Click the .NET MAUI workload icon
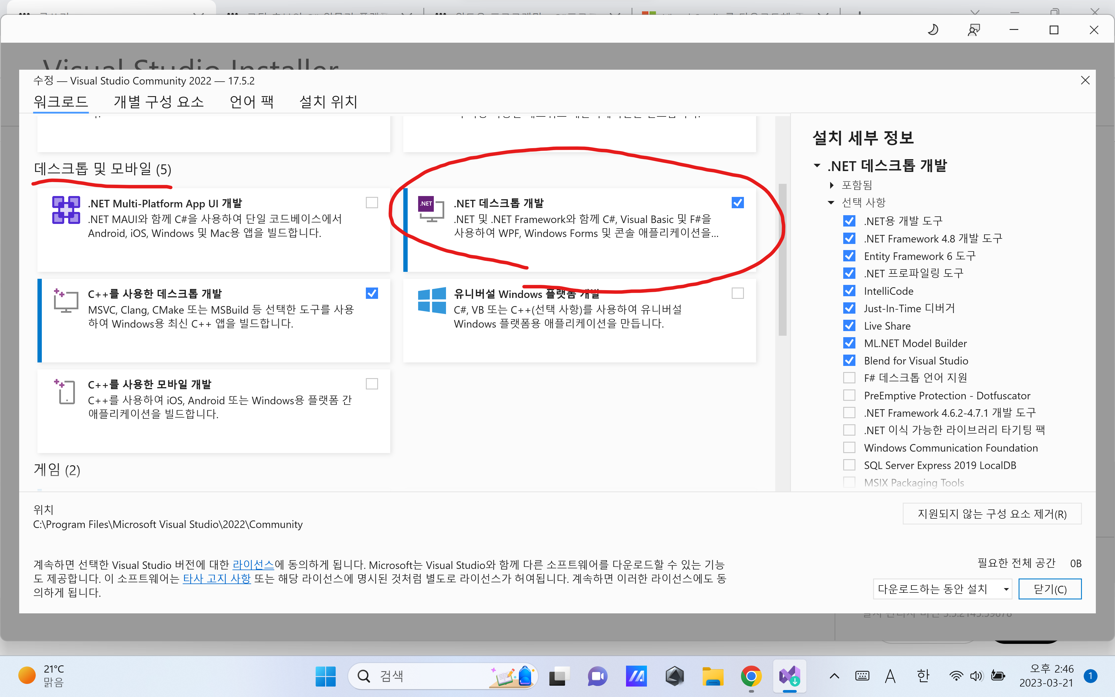 click(x=66, y=210)
